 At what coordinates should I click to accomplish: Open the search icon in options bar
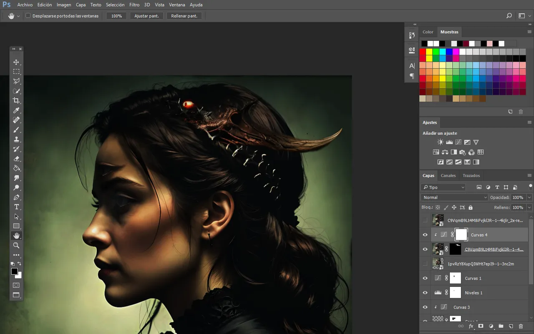coord(509,16)
